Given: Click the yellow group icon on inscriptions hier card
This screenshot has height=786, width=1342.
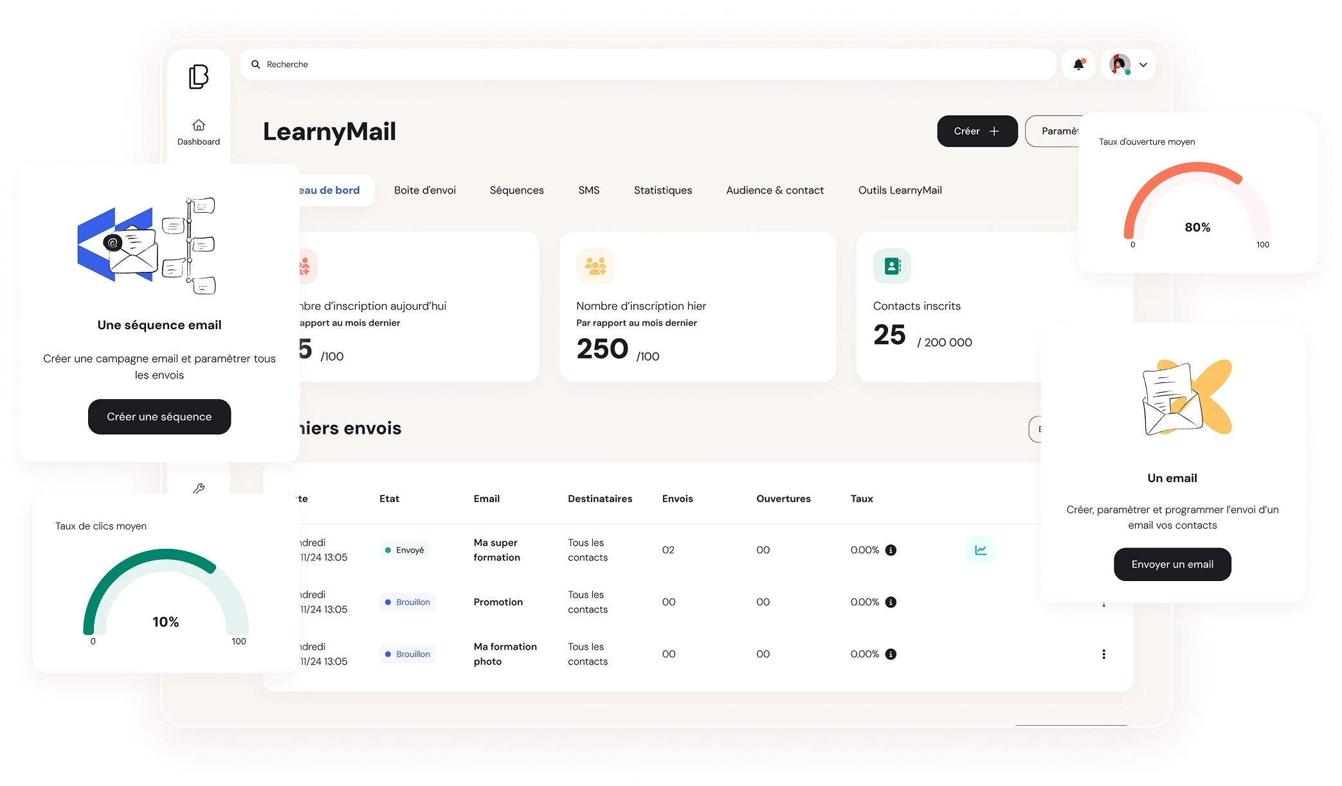Looking at the screenshot, I should (595, 265).
